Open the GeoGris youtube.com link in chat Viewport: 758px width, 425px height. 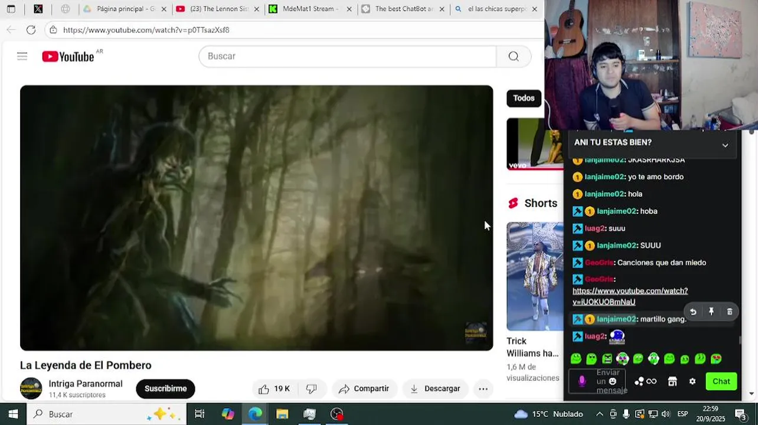click(x=630, y=296)
